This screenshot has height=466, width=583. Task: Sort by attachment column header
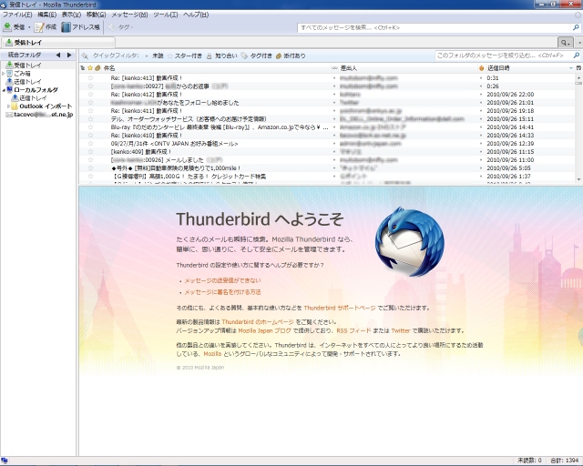pos(97,68)
